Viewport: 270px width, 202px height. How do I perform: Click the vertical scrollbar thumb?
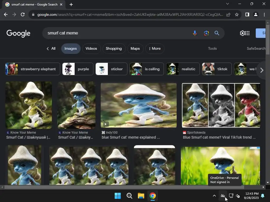pyautogui.click(x=268, y=39)
